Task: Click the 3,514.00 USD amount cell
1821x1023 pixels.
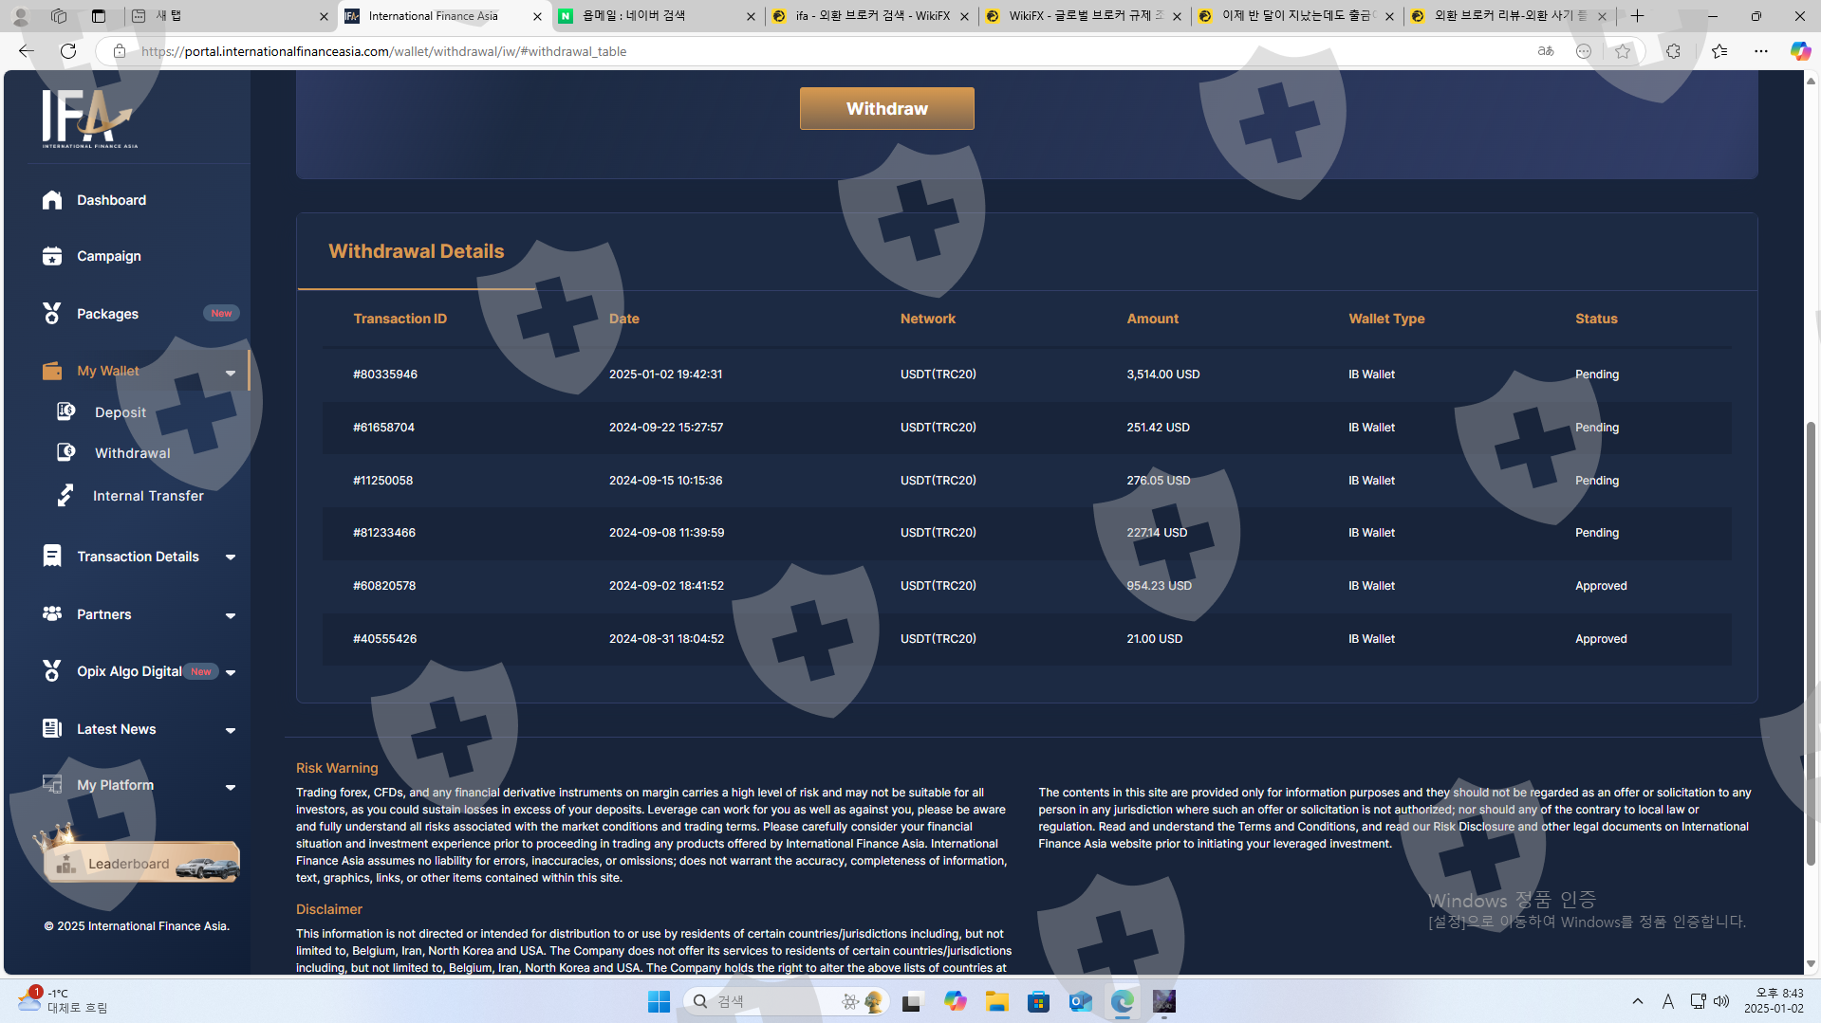Action: 1163,374
